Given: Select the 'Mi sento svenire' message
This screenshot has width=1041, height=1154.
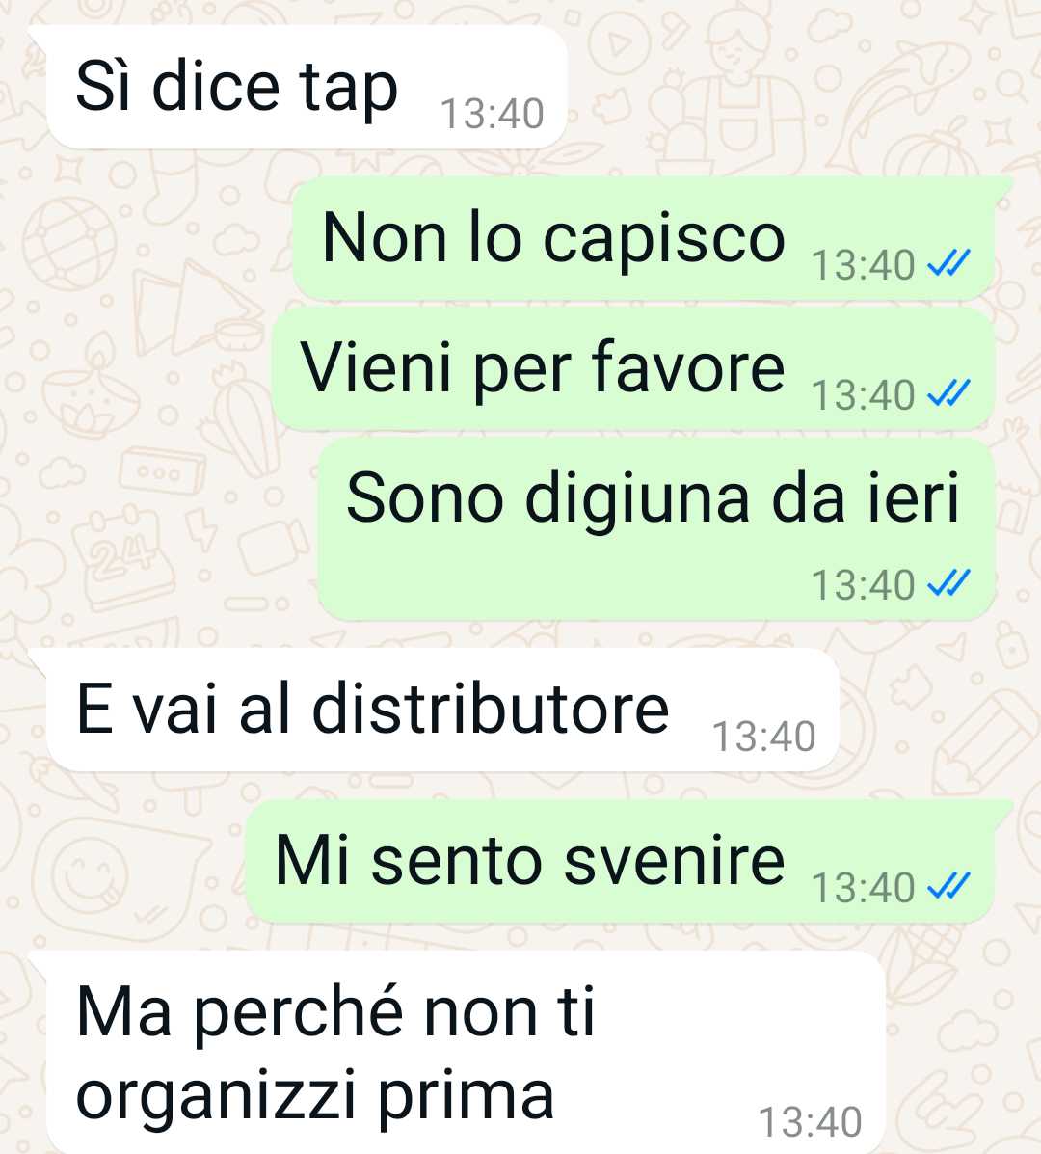Looking at the screenshot, I should click(x=620, y=860).
